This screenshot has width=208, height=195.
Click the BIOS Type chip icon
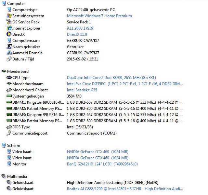point(9,127)
